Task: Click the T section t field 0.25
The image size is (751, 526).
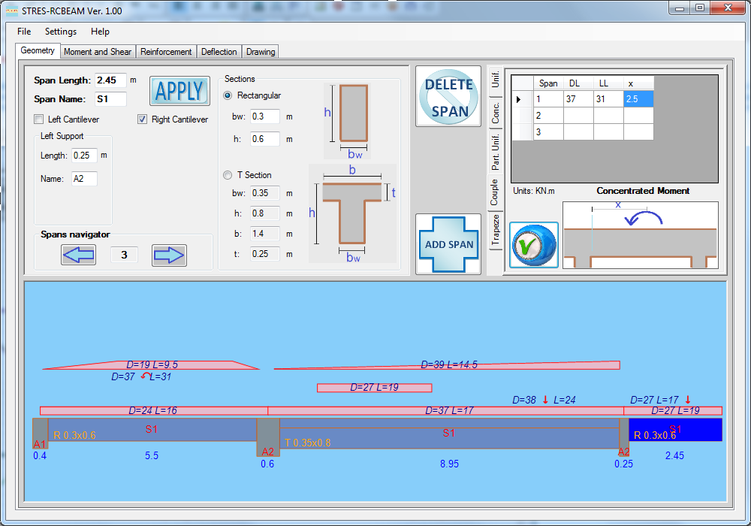Action: click(265, 254)
